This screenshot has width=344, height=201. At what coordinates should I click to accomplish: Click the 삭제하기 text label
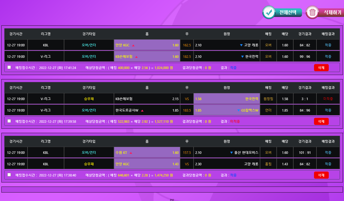tap(332, 12)
